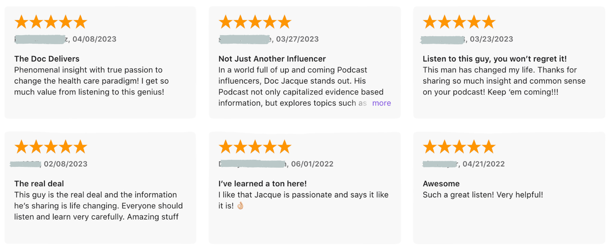This screenshot has height=249, width=612.
Task: Click the 03/27/2023 review date
Action: [x=297, y=39]
